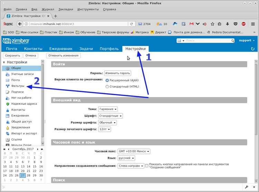The height and width of the screenshot is (192, 259).
Task: Go to next month in mini calendar
Action: 38,149
